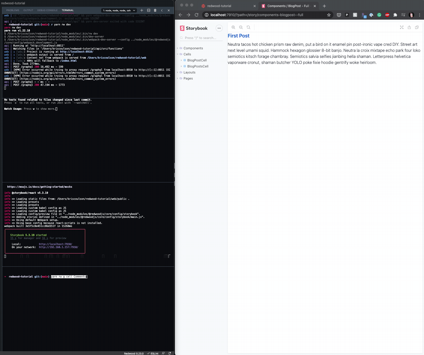Expand the BlogPostCell tree item
The width and height of the screenshot is (424, 355).
pyautogui.click(x=182, y=60)
